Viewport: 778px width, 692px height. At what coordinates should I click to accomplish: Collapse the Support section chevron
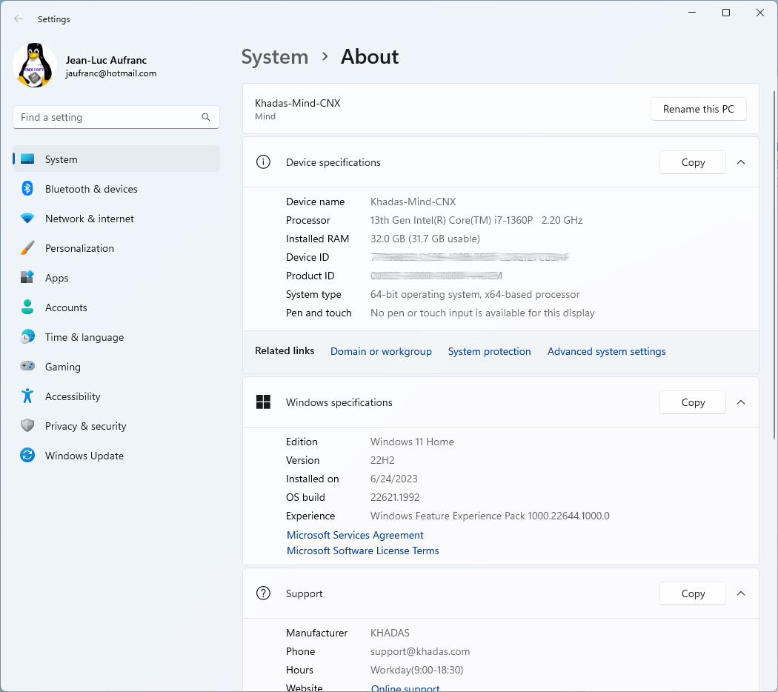pos(741,593)
